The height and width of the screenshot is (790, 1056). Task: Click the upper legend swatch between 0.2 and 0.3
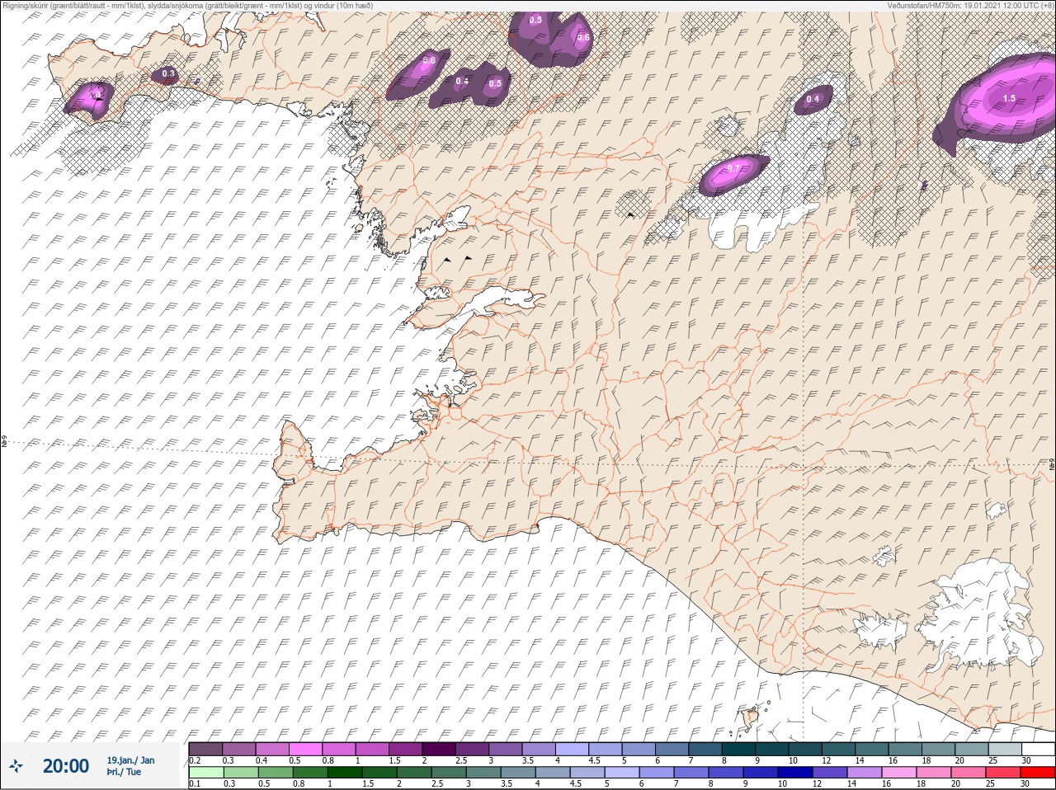pyautogui.click(x=205, y=749)
